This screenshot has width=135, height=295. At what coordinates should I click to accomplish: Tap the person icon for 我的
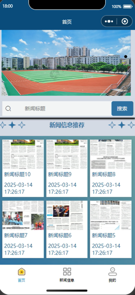[x=113, y=272]
